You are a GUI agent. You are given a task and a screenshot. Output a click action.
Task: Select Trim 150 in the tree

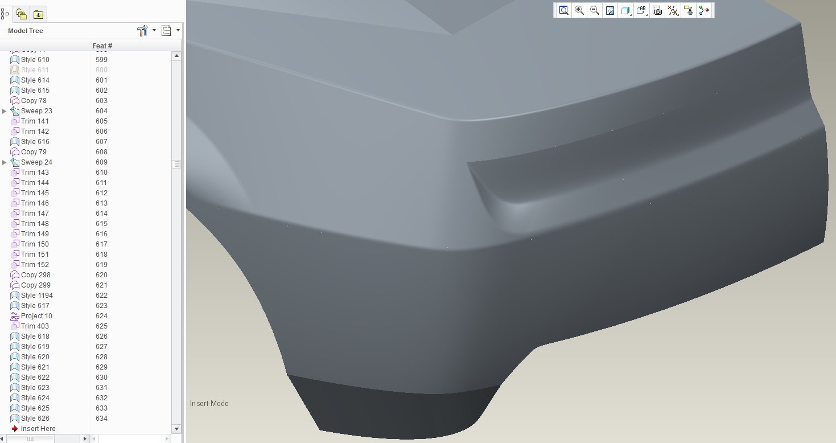point(35,244)
